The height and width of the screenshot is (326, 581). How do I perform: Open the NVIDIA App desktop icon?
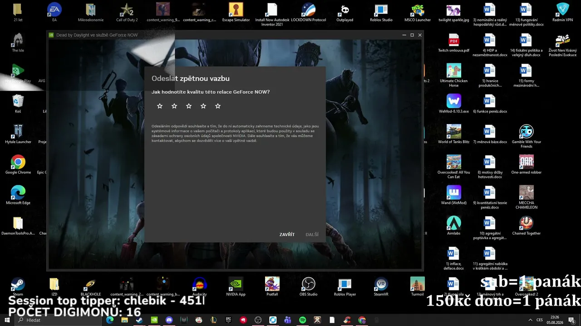[x=236, y=287]
